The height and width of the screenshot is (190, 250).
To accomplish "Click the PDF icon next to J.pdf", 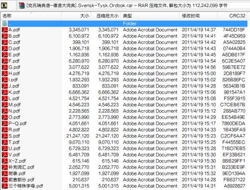I will [x=5, y=86].
